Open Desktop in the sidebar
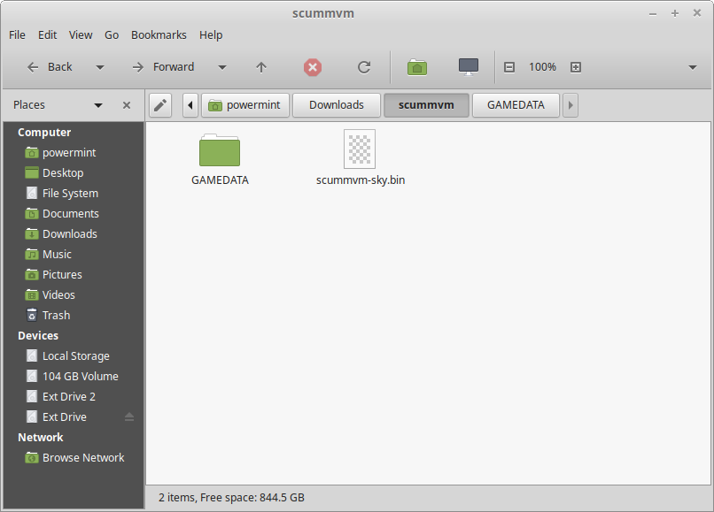714x512 pixels. click(74, 173)
